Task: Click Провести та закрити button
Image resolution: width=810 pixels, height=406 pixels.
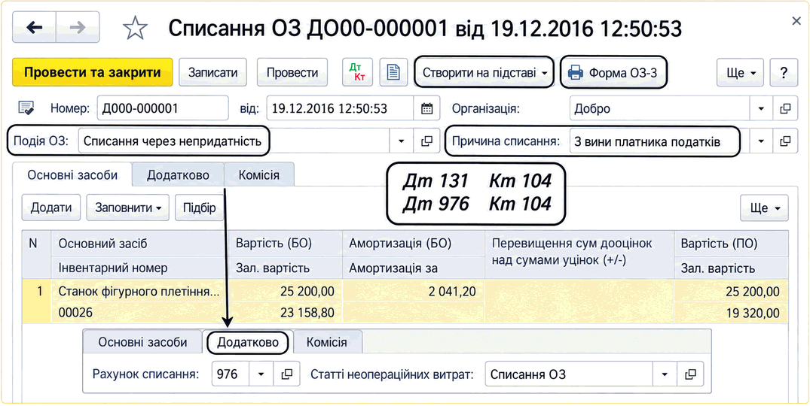Action: 92,72
